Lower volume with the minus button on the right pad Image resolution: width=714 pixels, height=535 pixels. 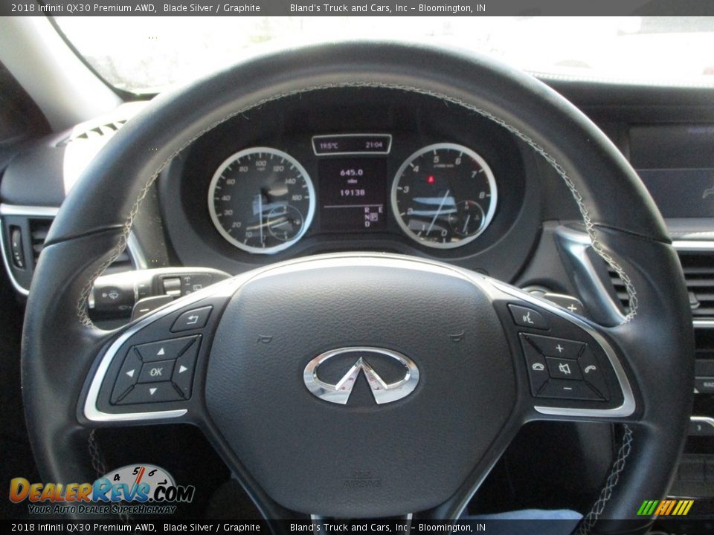pyautogui.click(x=567, y=389)
